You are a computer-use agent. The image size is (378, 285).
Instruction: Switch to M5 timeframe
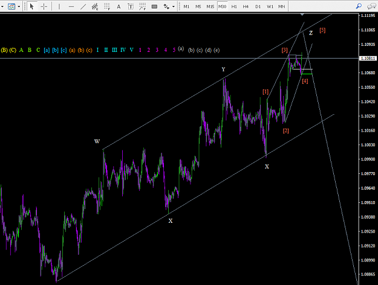pos(198,7)
